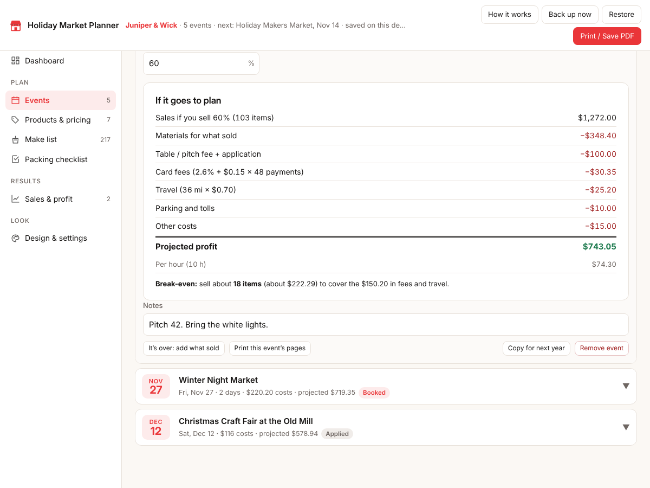Expand the Christmas Craft Fair event
Image resolution: width=650 pixels, height=488 pixels.
pos(626,427)
